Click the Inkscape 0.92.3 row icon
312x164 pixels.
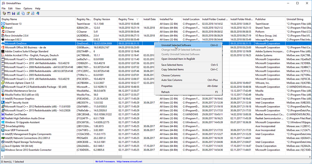[x=3, y=39]
